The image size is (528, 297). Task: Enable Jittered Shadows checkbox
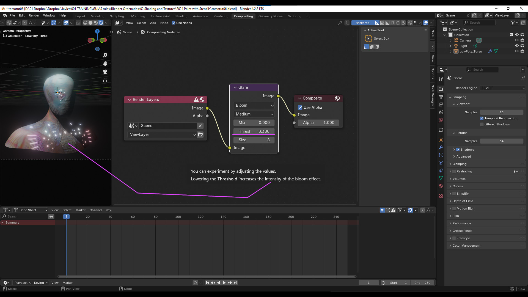(x=482, y=124)
